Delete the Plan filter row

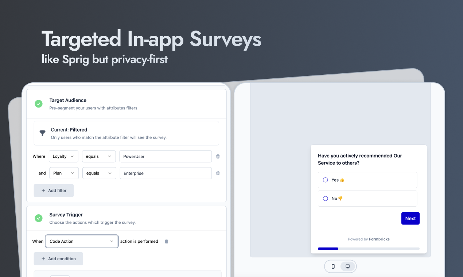click(x=218, y=173)
